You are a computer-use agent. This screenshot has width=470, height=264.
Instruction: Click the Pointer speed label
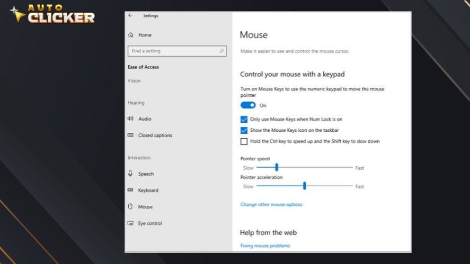click(x=255, y=159)
